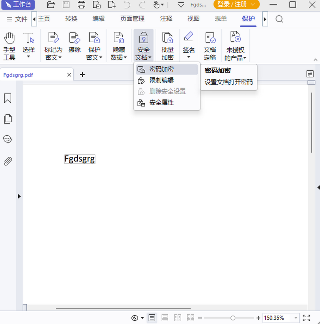Select the hand tool (手型工具)
The height and width of the screenshot is (324, 320).
tap(9, 45)
